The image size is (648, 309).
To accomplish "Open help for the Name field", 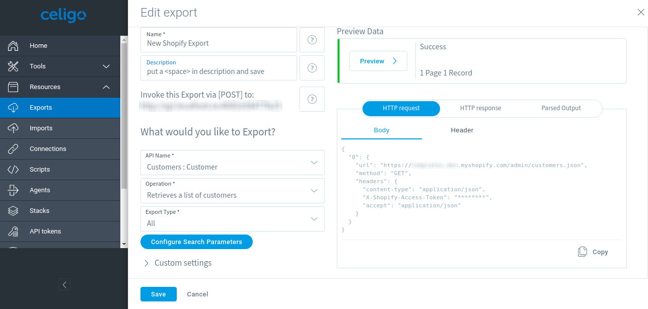I will pos(312,40).
